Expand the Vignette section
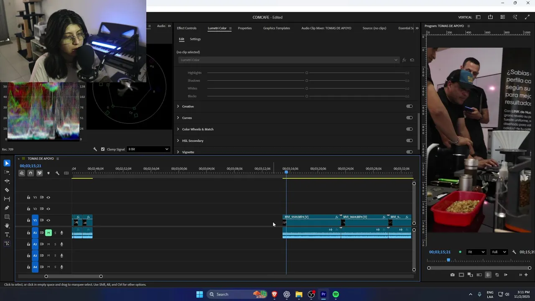 [178, 152]
